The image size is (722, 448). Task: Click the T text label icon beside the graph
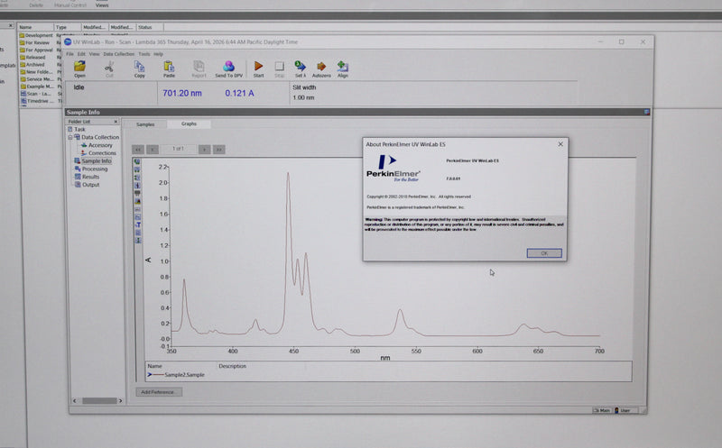[x=137, y=225]
